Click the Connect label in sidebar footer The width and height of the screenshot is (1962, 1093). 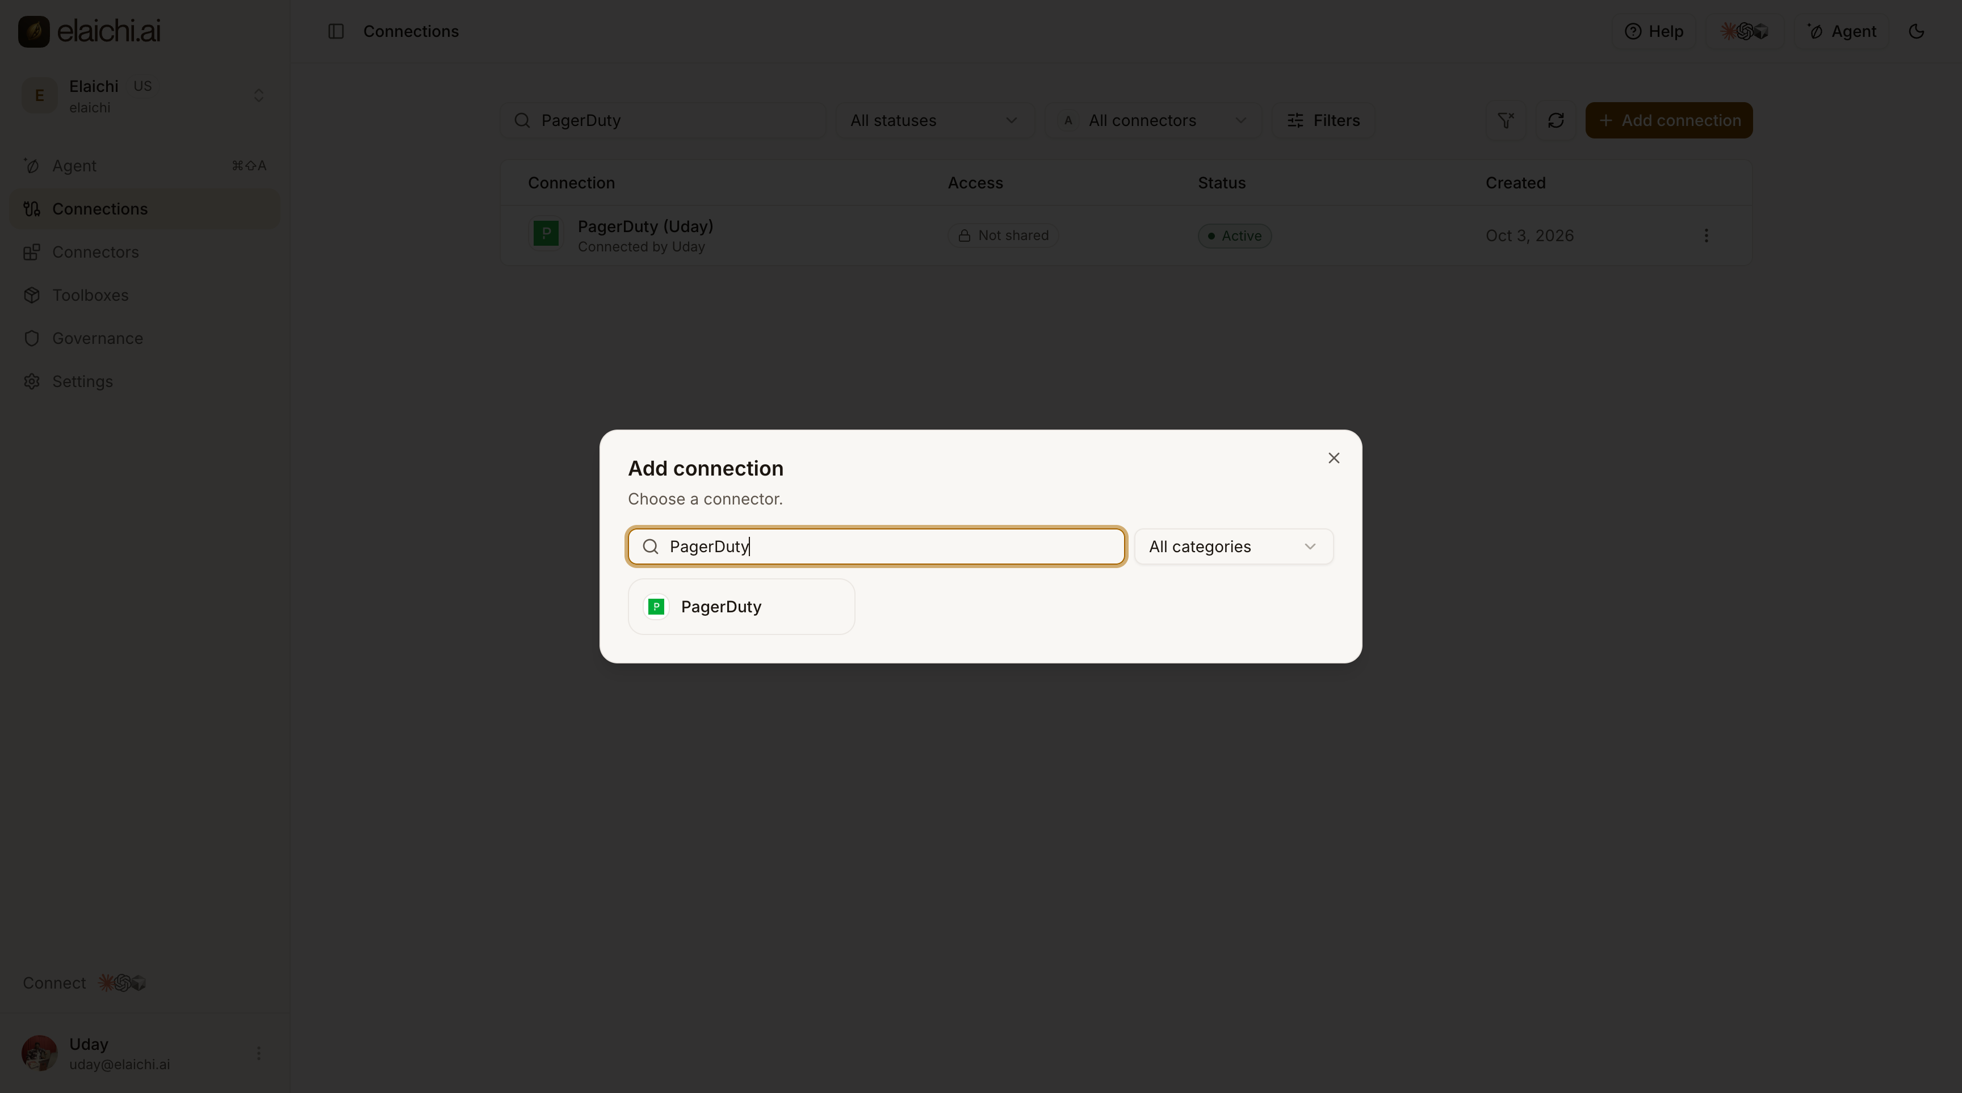[x=54, y=983]
